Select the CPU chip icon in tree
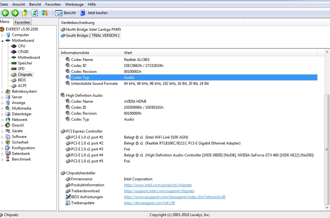Screen dimensions: 330x218 point(14,46)
